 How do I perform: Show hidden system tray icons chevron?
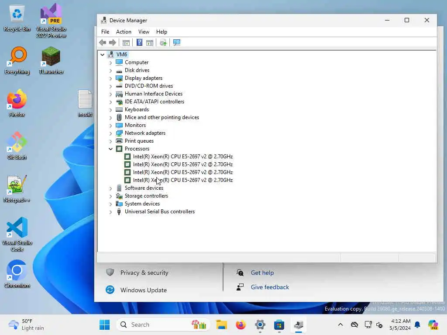[x=340, y=325]
